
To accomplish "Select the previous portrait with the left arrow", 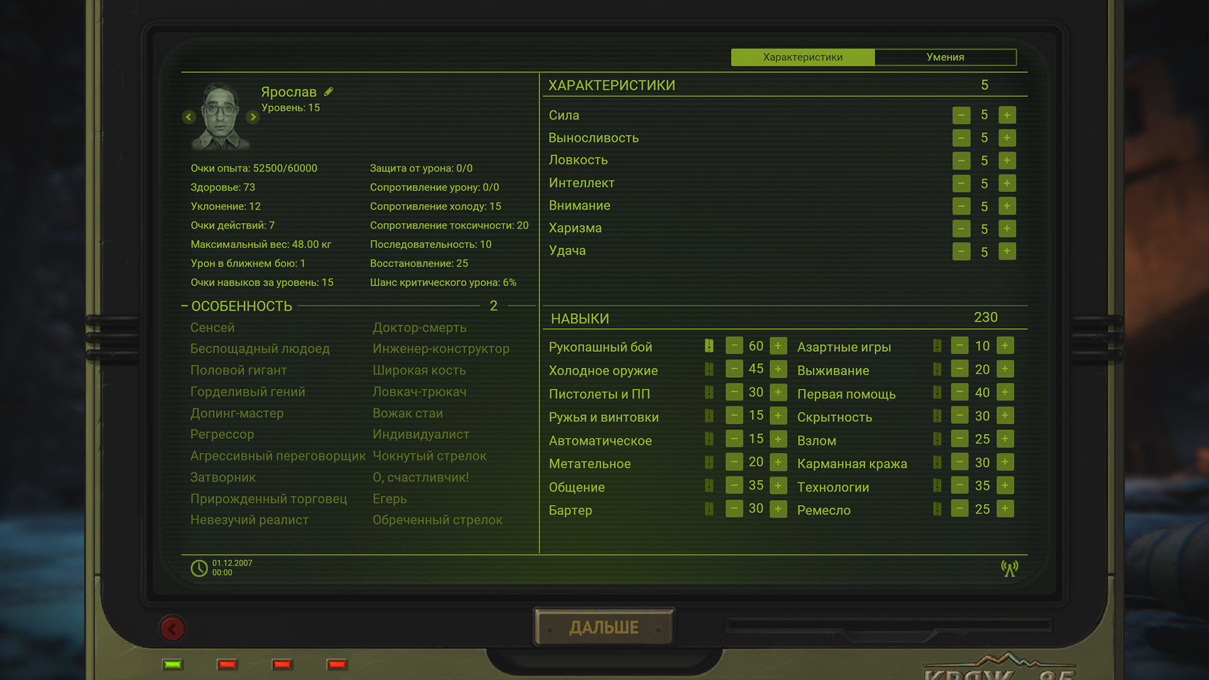I will pos(188,117).
